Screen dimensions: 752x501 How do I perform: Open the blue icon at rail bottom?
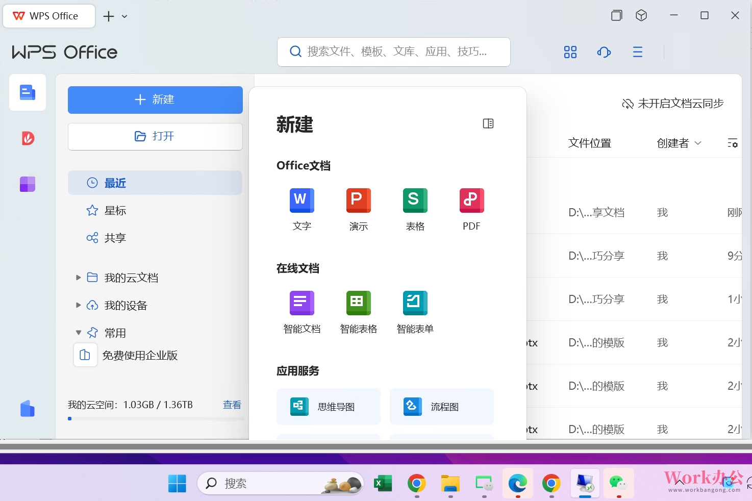point(28,409)
